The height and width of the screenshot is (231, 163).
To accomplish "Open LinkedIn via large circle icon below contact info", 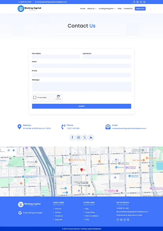I will tap(91, 138).
